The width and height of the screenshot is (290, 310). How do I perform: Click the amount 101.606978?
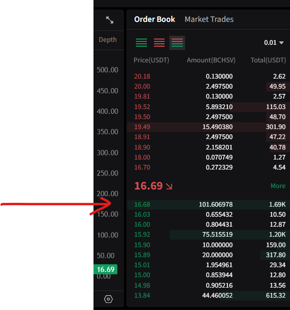pyautogui.click(x=216, y=204)
